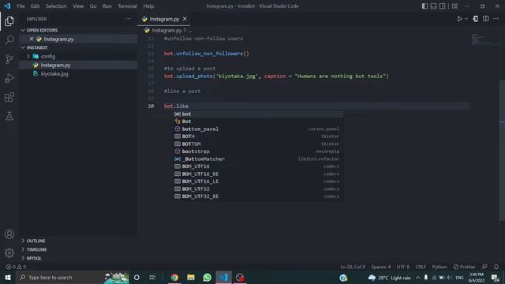The height and width of the screenshot is (284, 505).
Task: Choose 'bot' variable suggestion
Action: coord(258,114)
